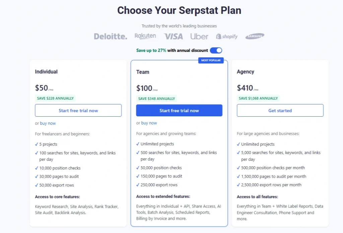
Task: Toggle the annual discount switch
Action: [x=216, y=50]
